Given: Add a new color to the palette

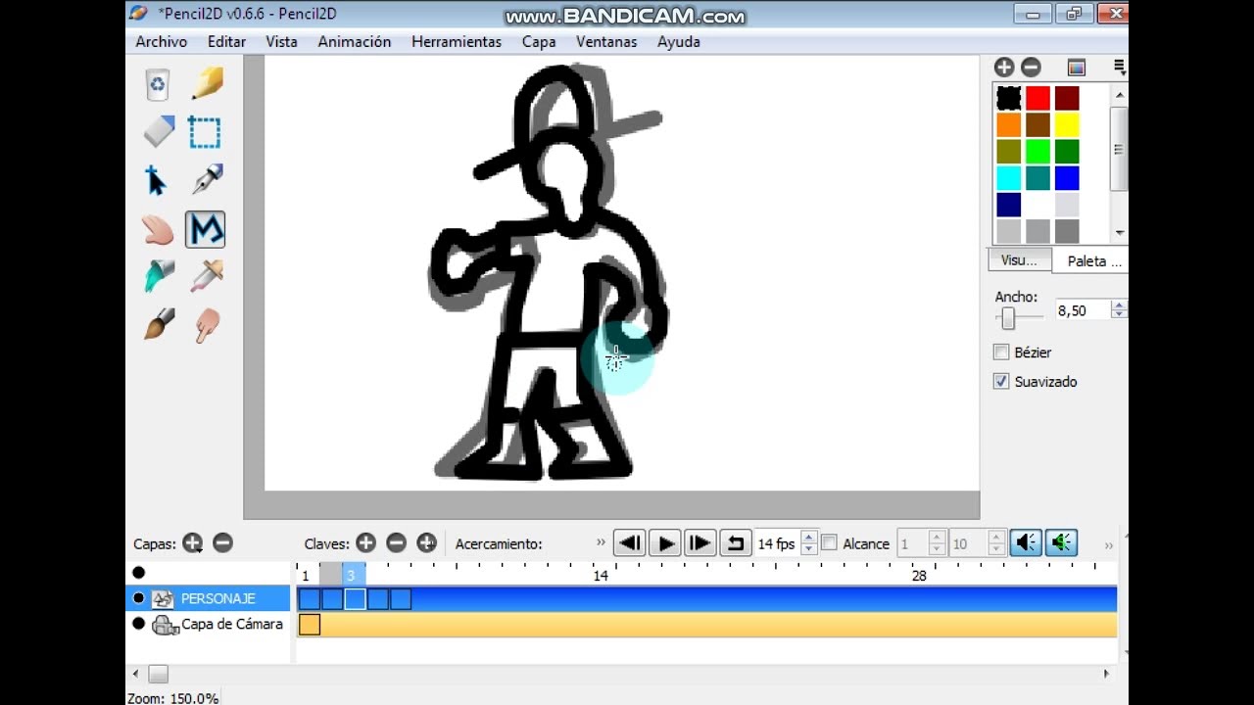Looking at the screenshot, I should pos(1004,67).
